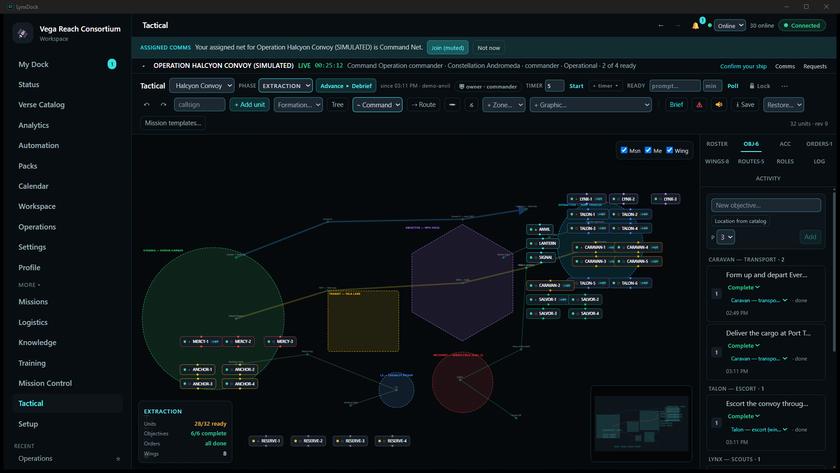This screenshot has width=840, height=473.
Task: Redo the last tactical edit
Action: pos(163,105)
